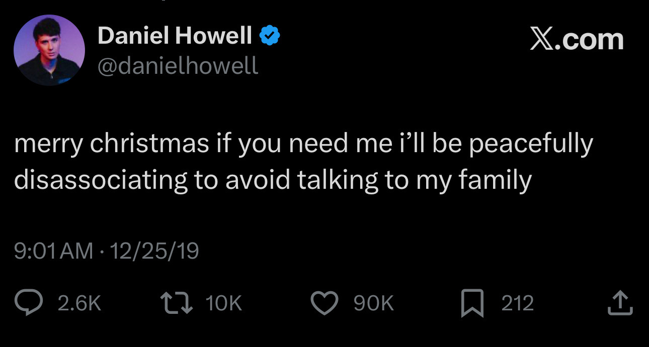Click the 9:01 AM timestamp
This screenshot has height=347, width=649.
click(54, 251)
